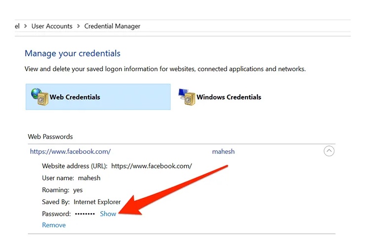Remove the saved Facebook credential
The width and height of the screenshot is (369, 252).
[x=54, y=225]
